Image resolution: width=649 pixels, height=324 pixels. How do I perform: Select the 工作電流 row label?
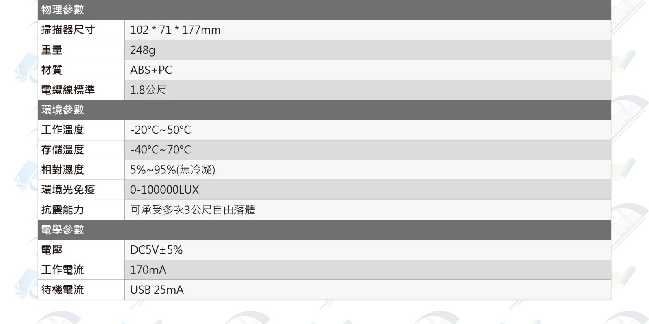[62, 270]
